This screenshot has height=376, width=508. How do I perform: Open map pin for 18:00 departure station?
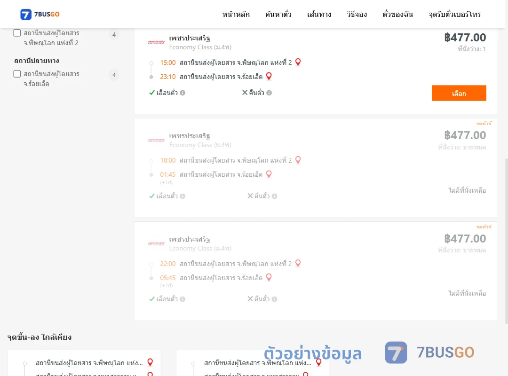coord(298,160)
